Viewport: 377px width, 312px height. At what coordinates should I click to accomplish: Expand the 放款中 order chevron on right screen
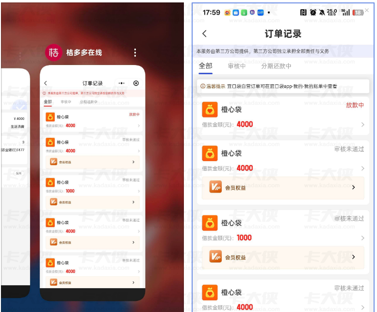[x=362, y=125]
